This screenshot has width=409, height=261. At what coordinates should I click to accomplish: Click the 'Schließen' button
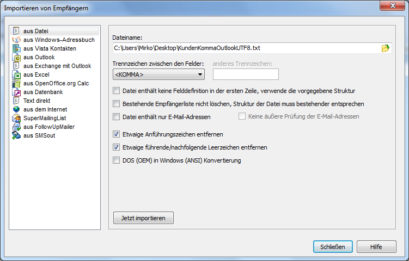pos(333,246)
